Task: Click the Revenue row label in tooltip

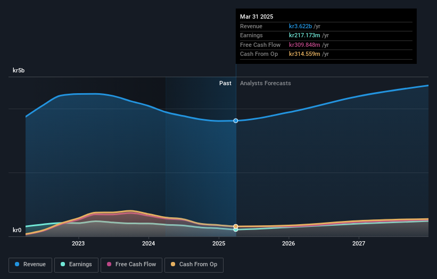Action: [251, 26]
